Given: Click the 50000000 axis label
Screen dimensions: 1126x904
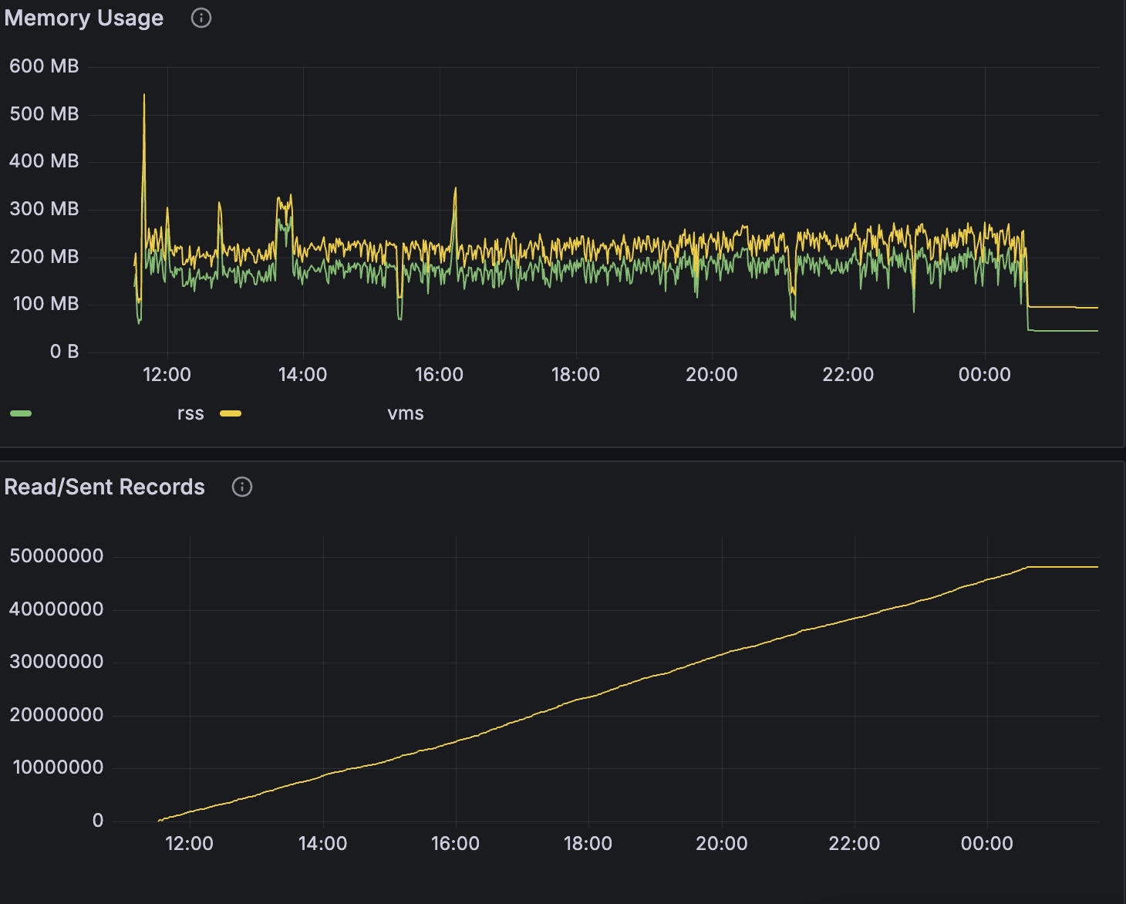Looking at the screenshot, I should [56, 556].
